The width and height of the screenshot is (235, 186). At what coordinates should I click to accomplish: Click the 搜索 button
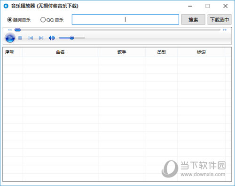[x=193, y=20]
